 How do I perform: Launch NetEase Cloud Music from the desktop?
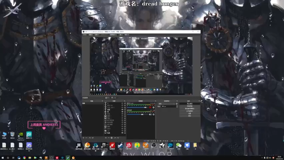point(129,146)
